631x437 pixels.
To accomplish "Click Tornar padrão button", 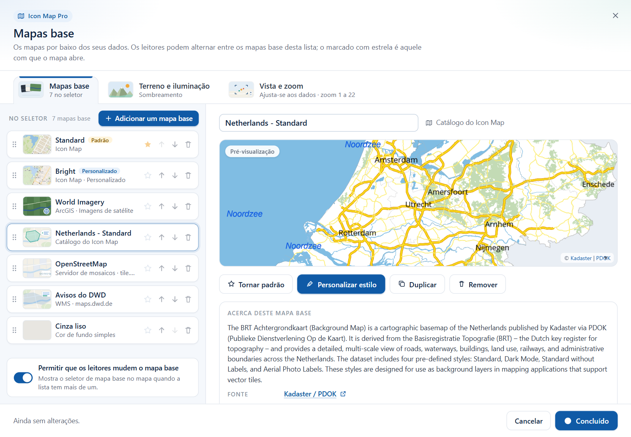I will (256, 284).
